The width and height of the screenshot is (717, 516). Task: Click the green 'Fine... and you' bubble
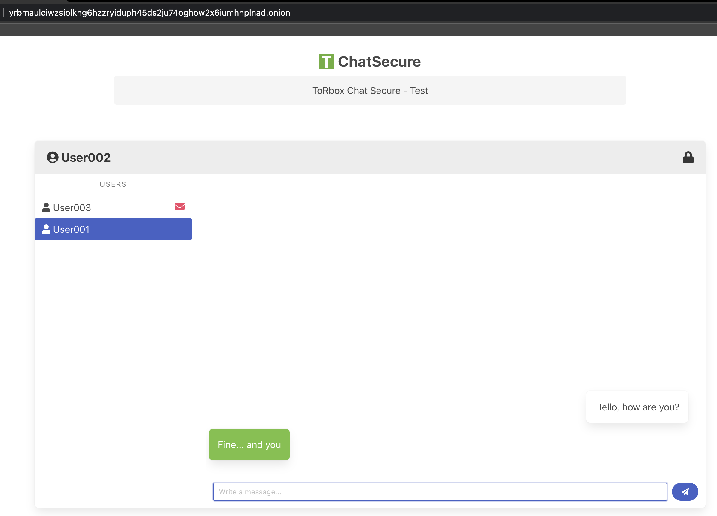coord(249,444)
